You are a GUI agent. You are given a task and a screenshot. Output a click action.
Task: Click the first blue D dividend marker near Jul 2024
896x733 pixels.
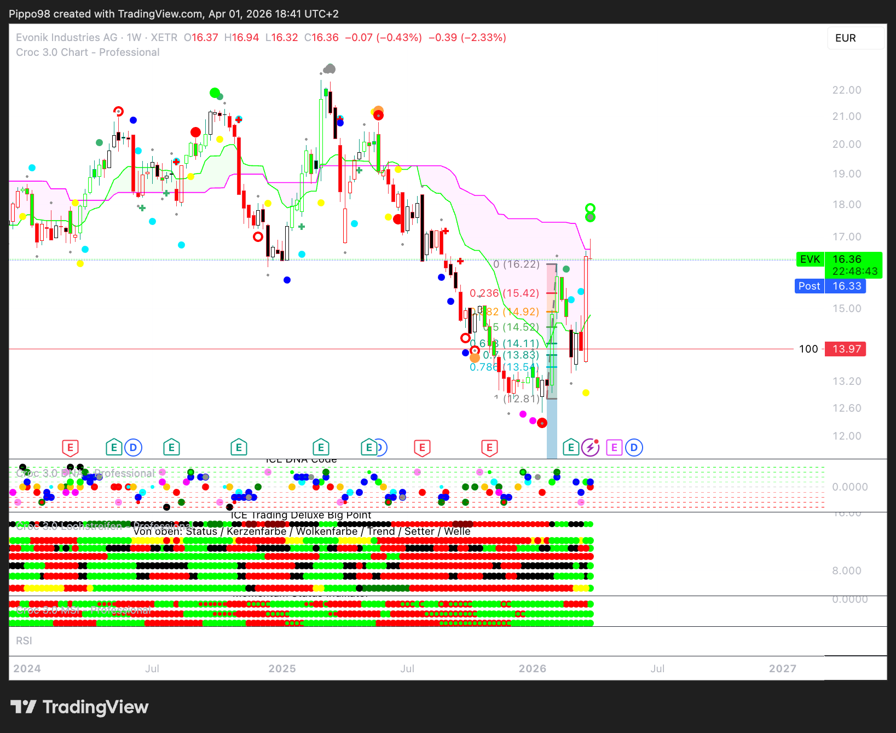click(x=133, y=448)
